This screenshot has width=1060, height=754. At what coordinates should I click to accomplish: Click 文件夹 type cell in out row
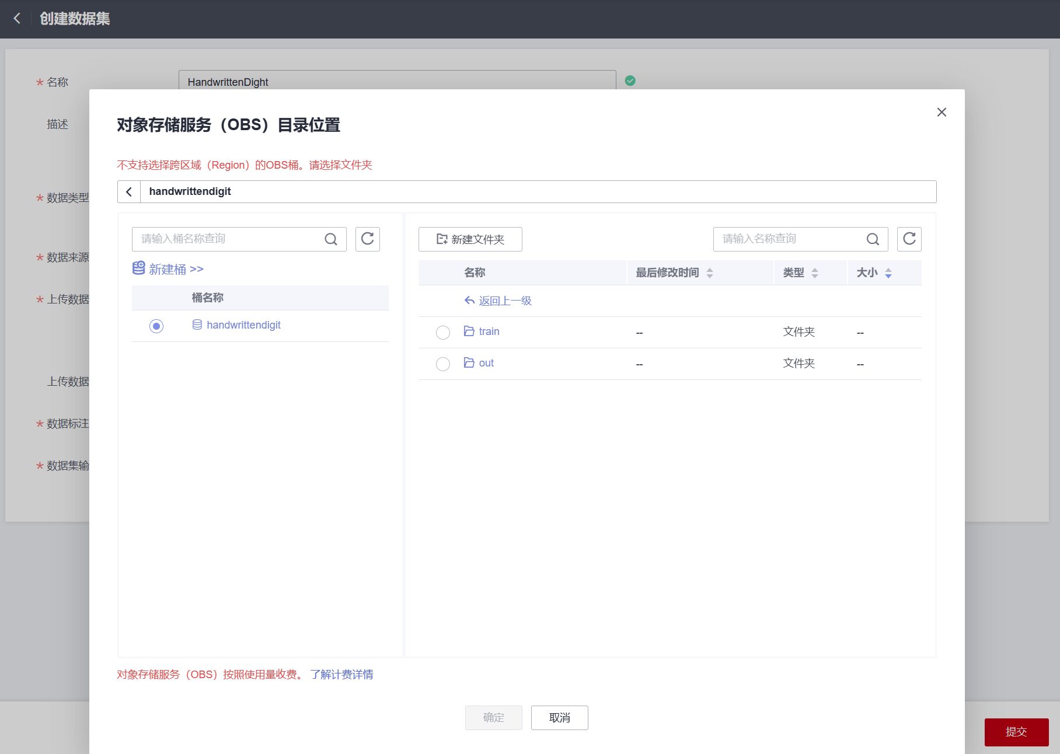799,364
